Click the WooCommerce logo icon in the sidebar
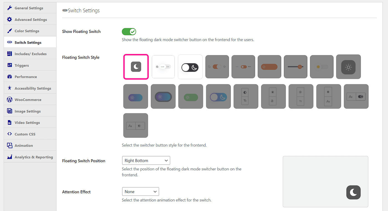Viewport: 388px width, 211px height. 10,100
